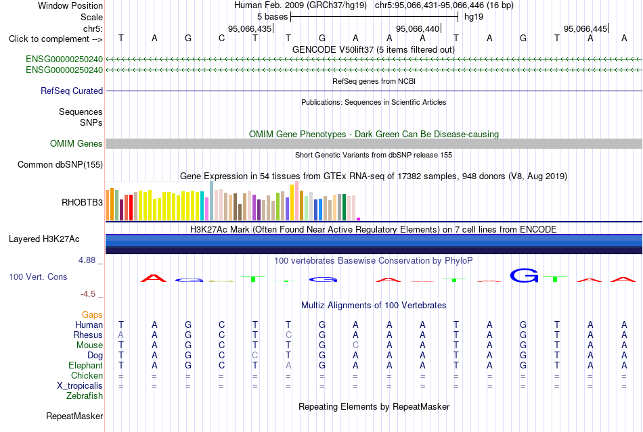This screenshot has width=643, height=432.
Task: Click 'Repeating Elements by RepeatMasker' title
Action: [x=374, y=406]
